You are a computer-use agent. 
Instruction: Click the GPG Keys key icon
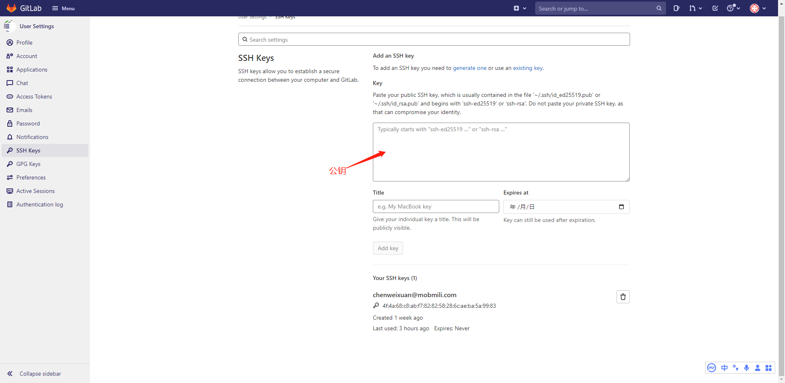(10, 164)
